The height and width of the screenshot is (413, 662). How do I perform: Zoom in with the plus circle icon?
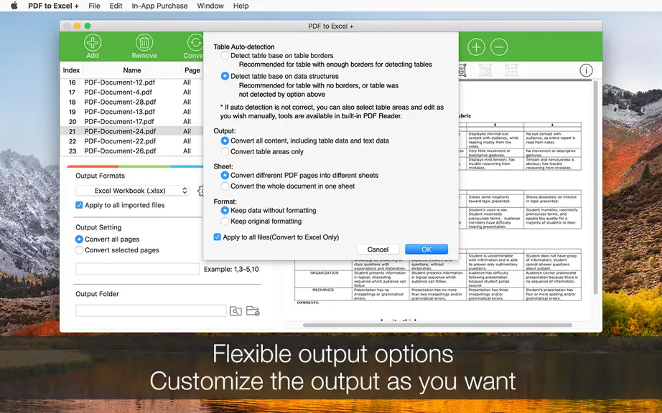tap(476, 47)
